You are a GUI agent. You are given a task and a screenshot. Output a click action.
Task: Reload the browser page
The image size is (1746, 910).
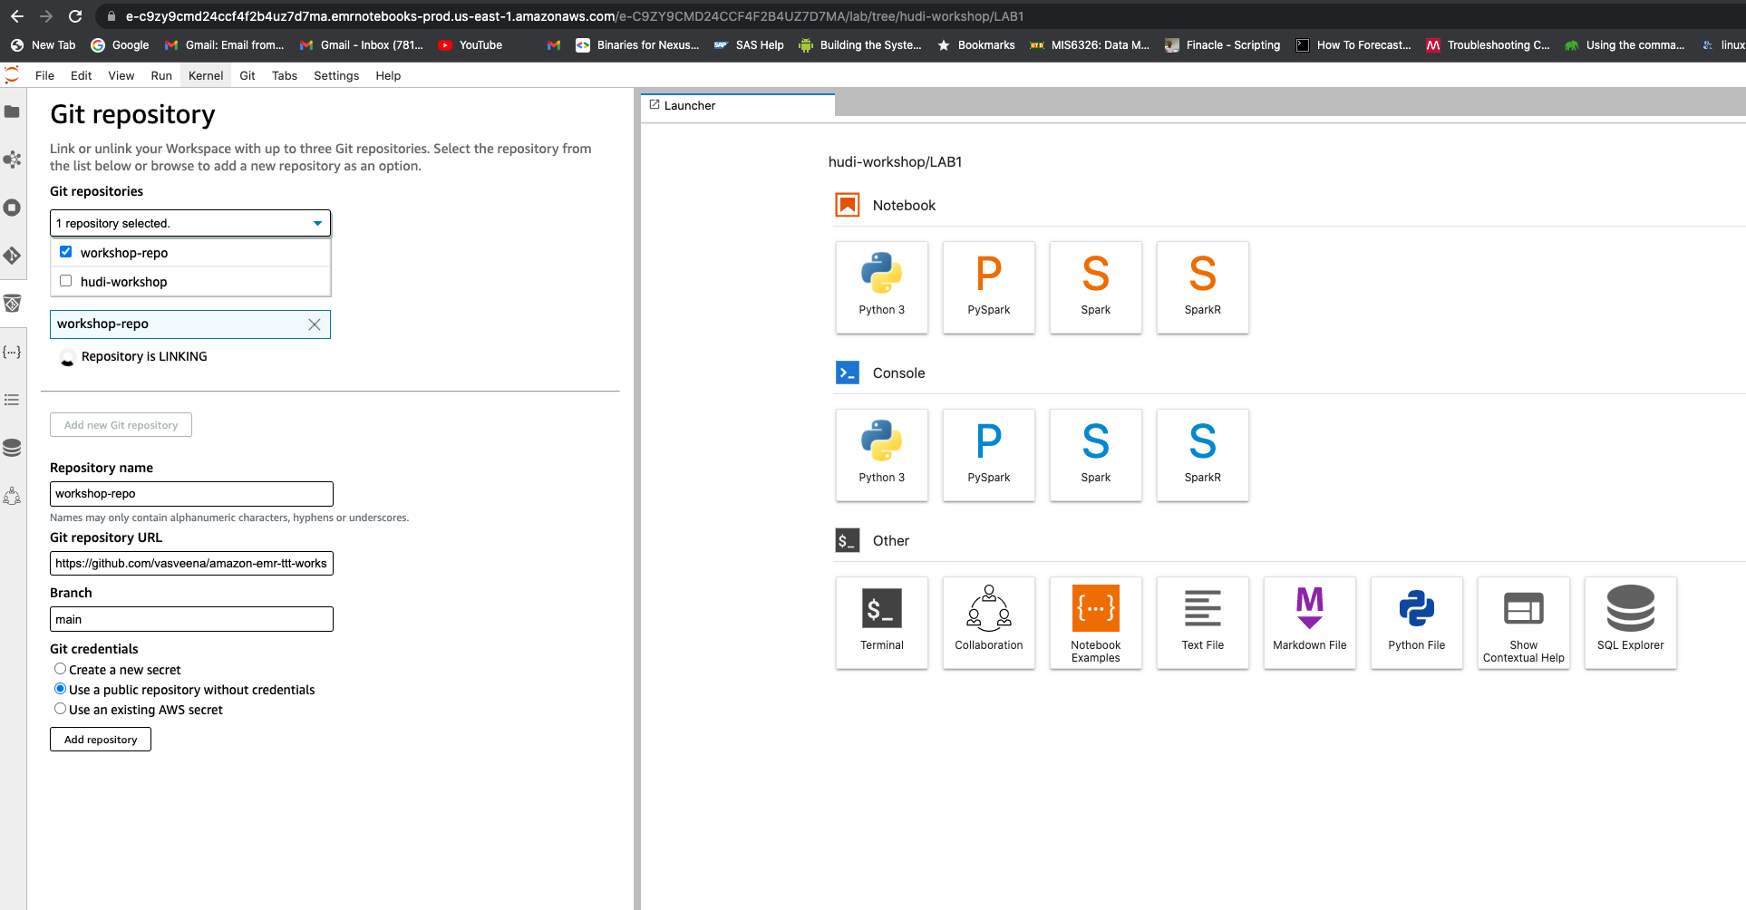click(x=75, y=16)
